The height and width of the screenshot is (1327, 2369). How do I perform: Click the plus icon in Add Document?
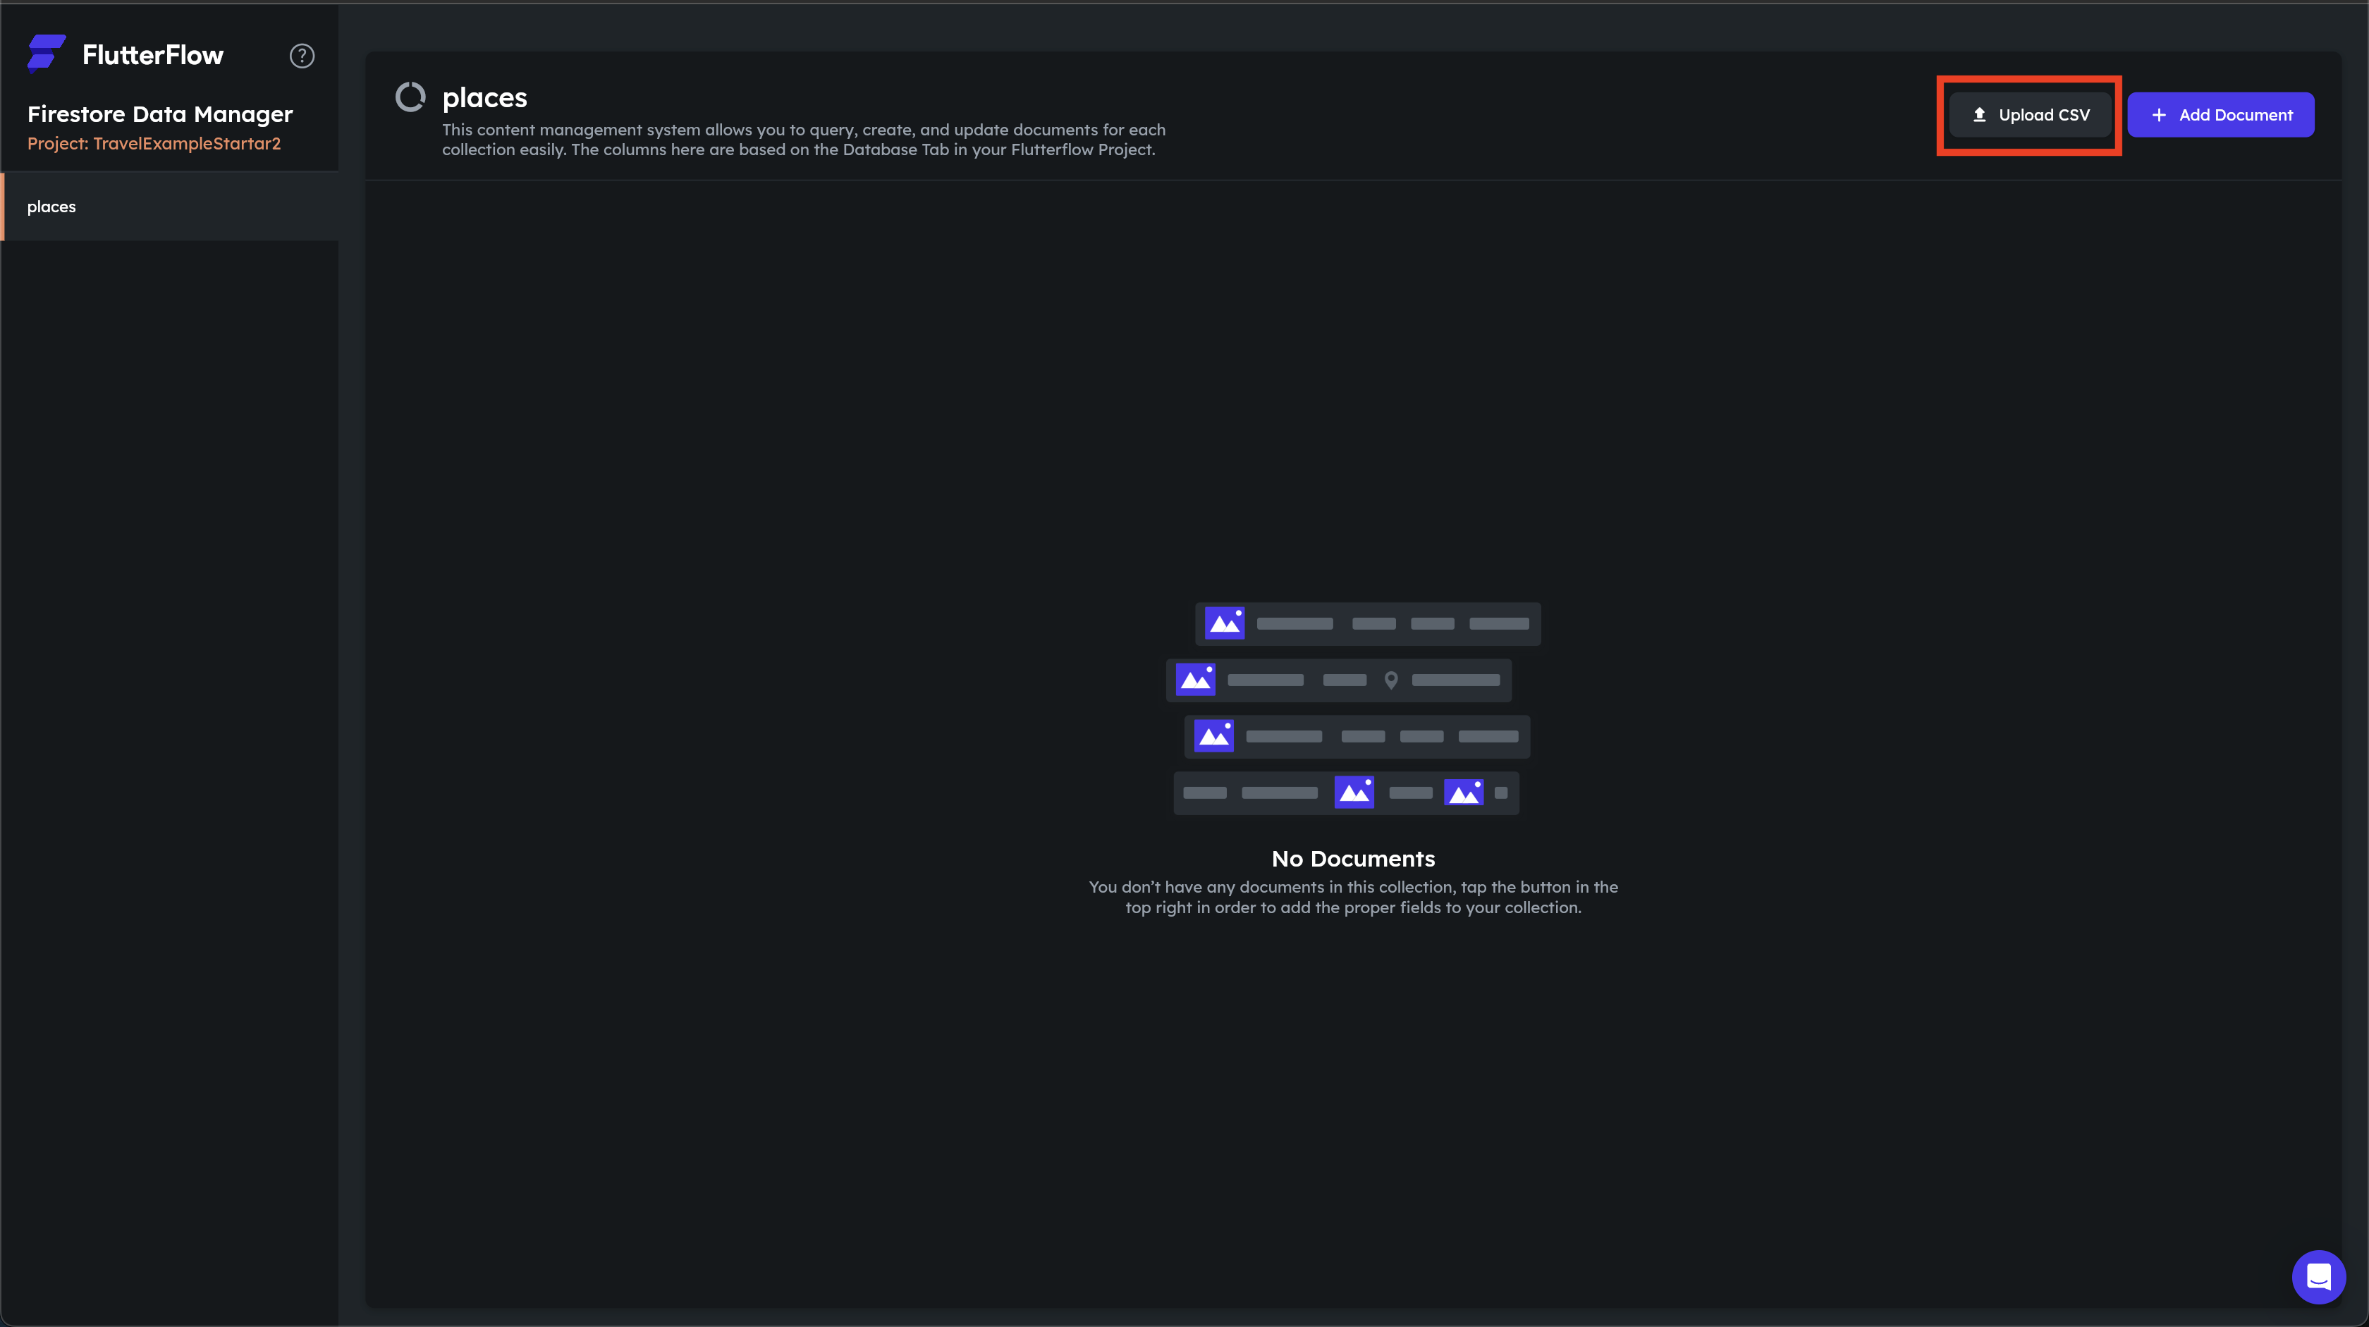point(2158,115)
